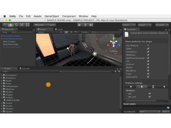Toggle scene lighting sun icon

click(66, 32)
